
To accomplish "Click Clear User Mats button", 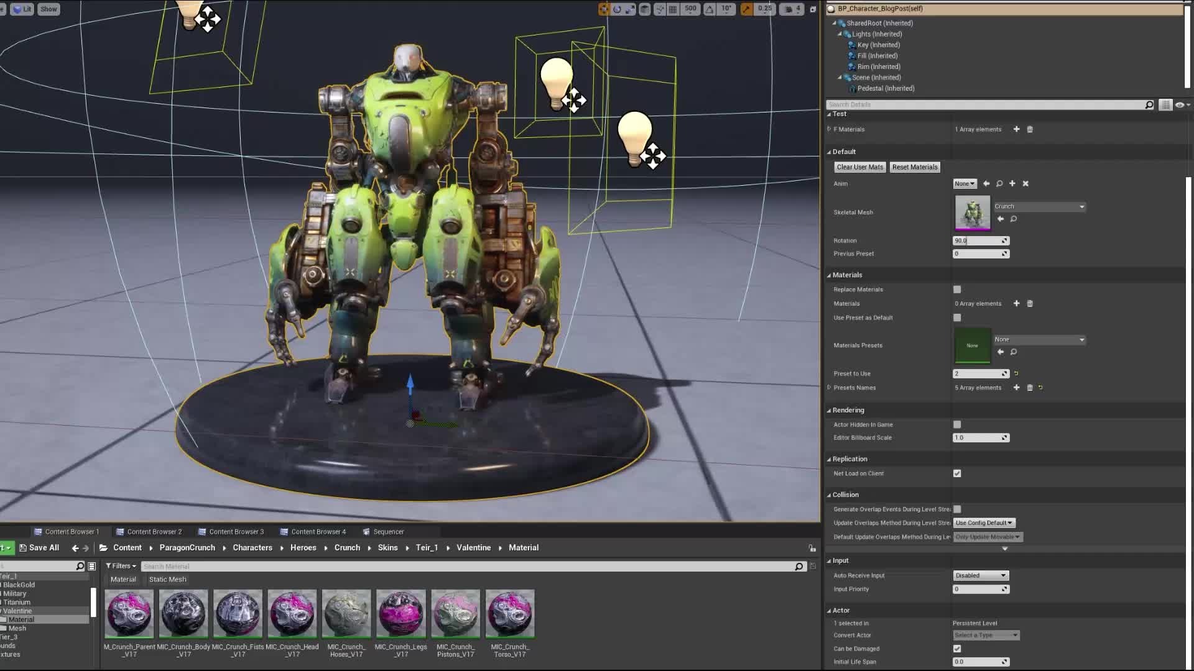I will [x=860, y=167].
